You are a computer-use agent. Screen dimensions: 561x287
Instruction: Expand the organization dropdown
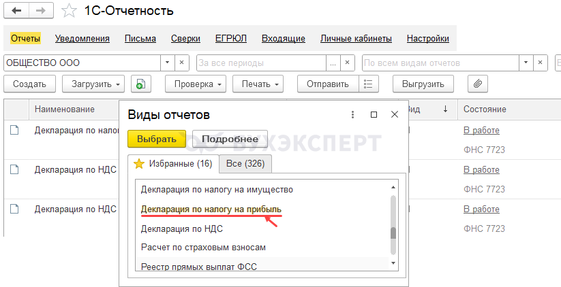[168, 63]
